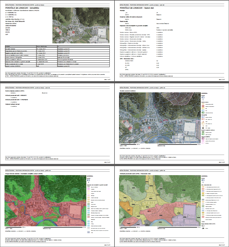Click the red location marker on nature protection map
Screen dimensions: 229x247
(x=149, y=128)
